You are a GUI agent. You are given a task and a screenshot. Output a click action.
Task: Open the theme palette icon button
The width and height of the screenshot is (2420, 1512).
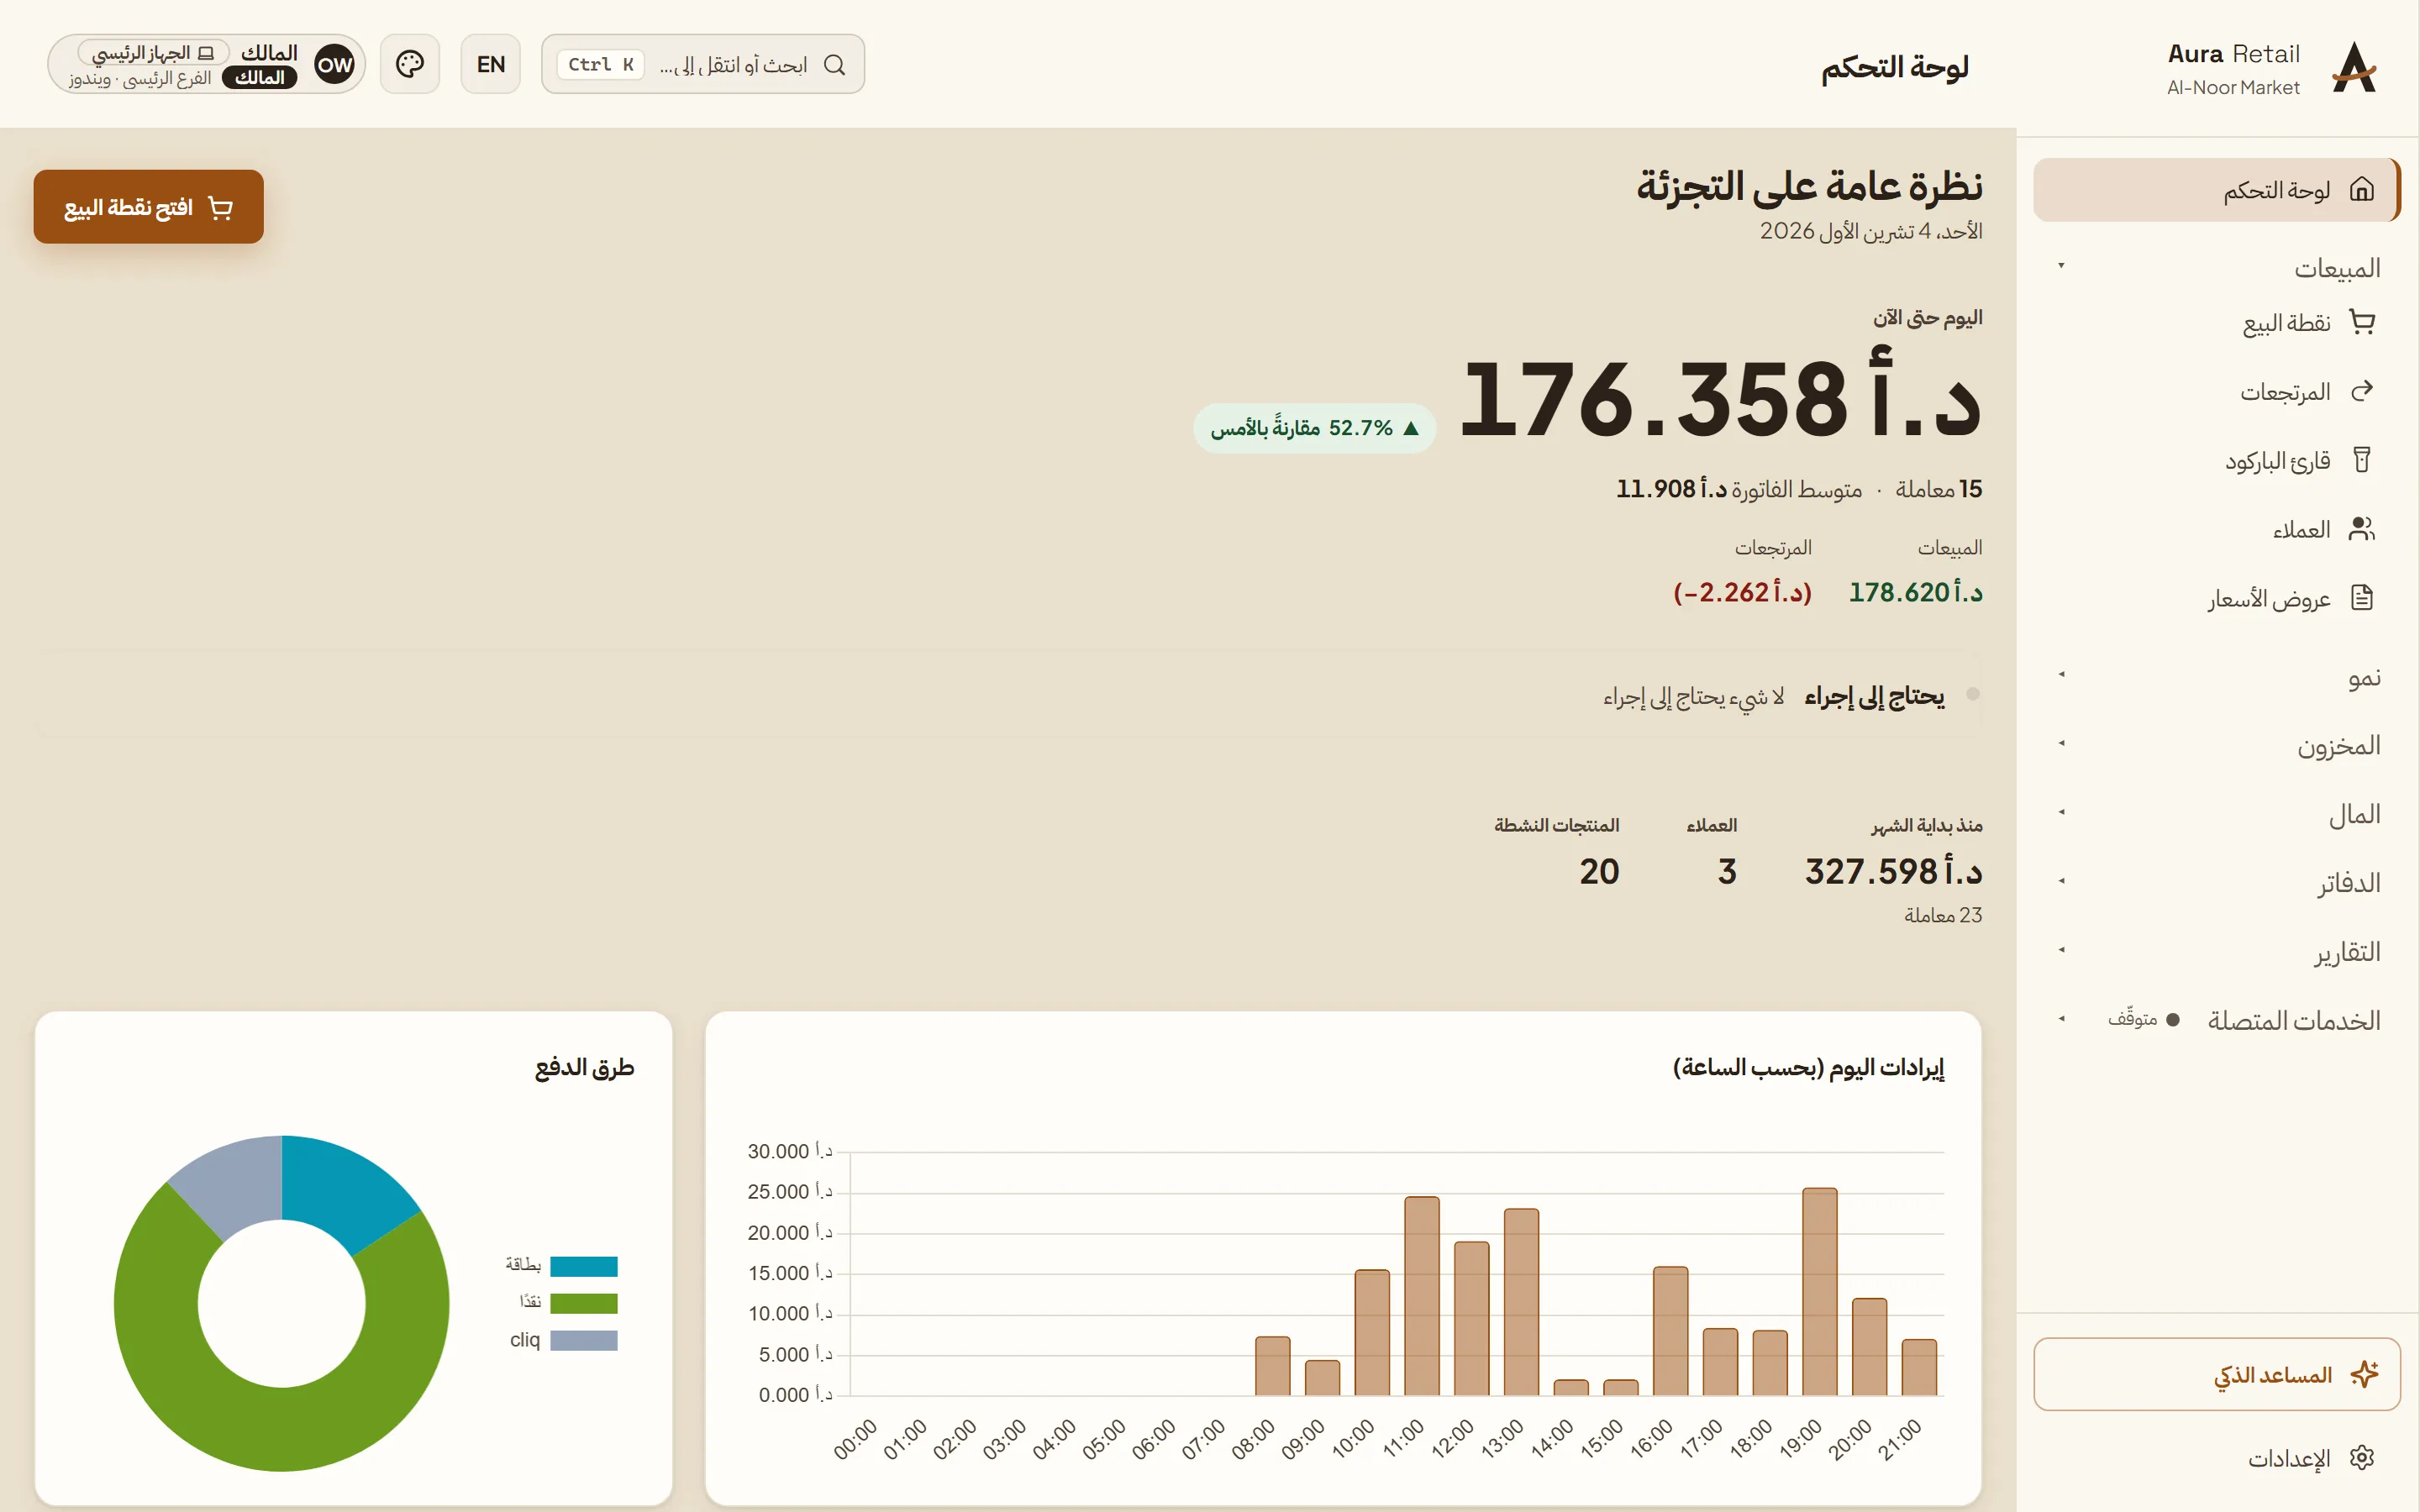pos(410,64)
